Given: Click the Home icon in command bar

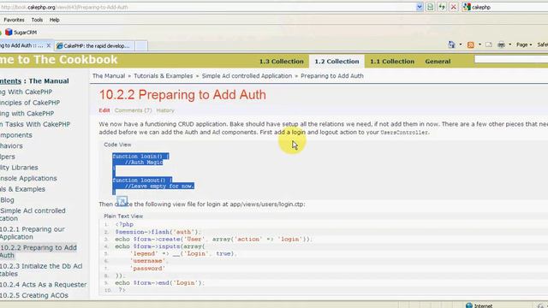Looking at the screenshot, I should (451, 44).
